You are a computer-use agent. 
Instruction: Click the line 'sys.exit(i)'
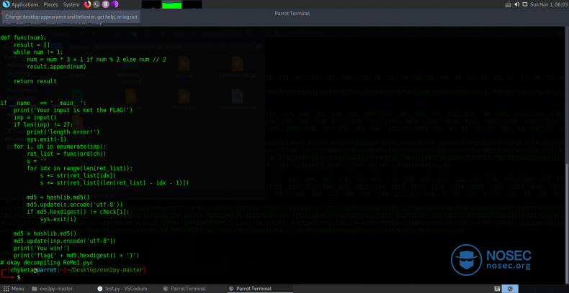[x=58, y=219]
